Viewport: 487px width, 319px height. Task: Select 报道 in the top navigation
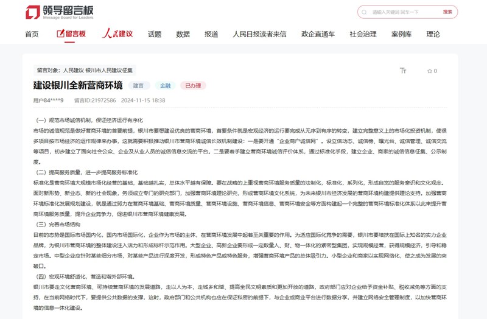[x=211, y=34]
